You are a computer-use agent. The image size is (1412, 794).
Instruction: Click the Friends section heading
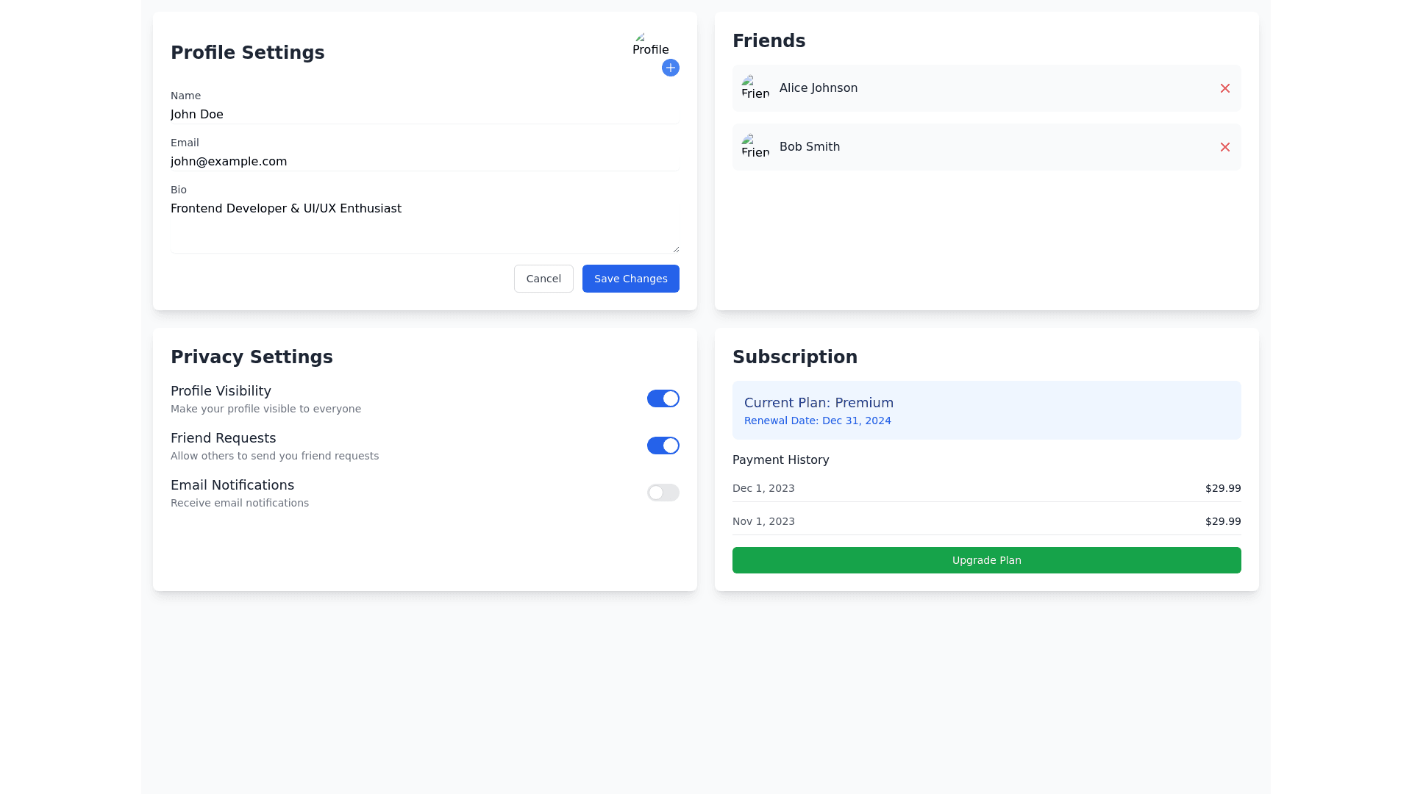tap(769, 40)
